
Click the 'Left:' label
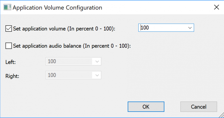pyautogui.click(x=10, y=62)
